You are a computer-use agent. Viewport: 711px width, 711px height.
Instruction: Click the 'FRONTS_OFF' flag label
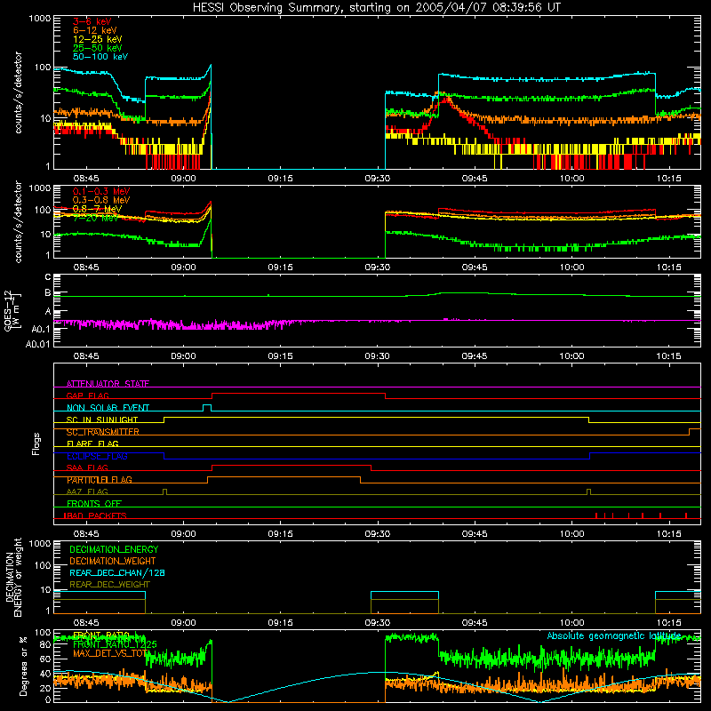(94, 503)
